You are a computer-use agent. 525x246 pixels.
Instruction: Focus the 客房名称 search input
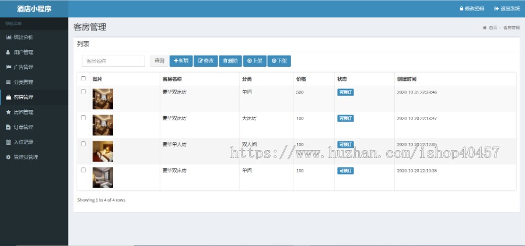(113, 60)
